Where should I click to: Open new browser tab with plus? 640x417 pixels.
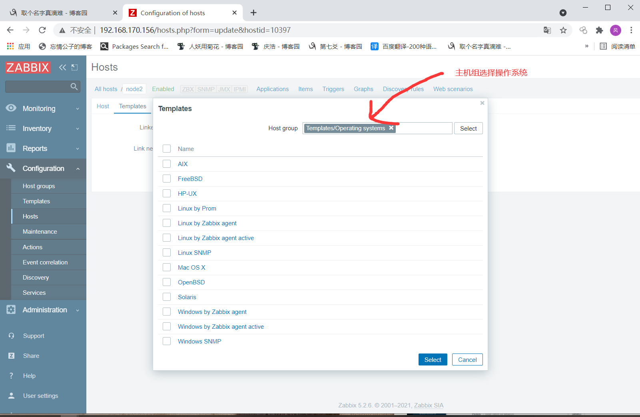(x=253, y=13)
